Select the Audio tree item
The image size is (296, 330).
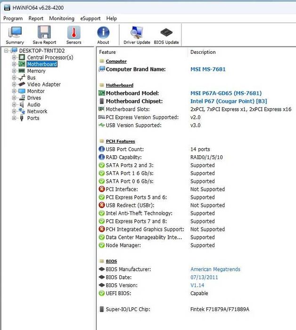(33, 105)
